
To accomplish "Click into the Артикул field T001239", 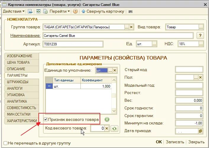I will [x=73, y=44].
